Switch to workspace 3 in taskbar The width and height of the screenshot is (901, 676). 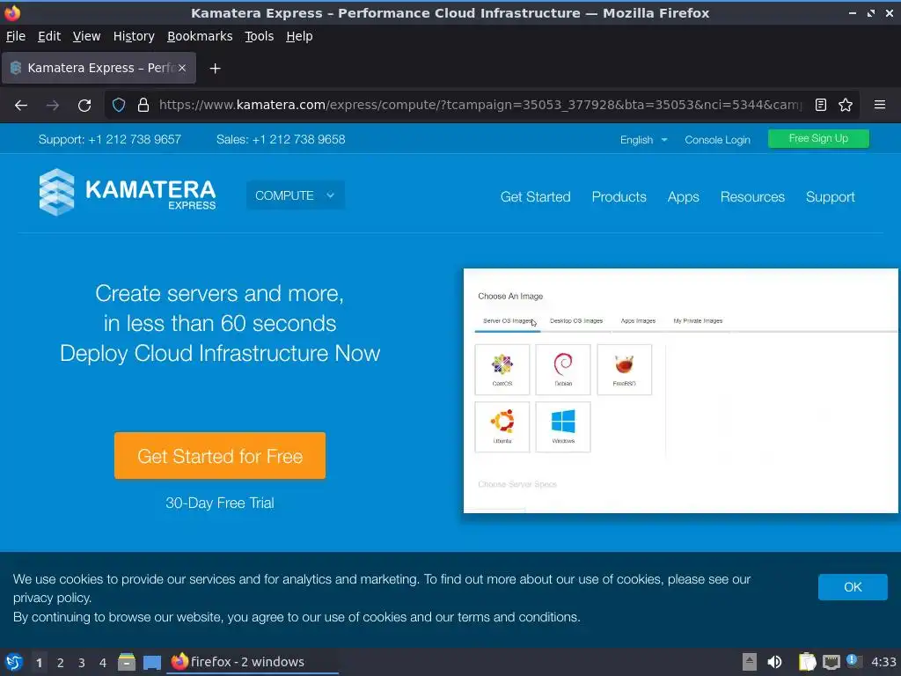pyautogui.click(x=82, y=663)
